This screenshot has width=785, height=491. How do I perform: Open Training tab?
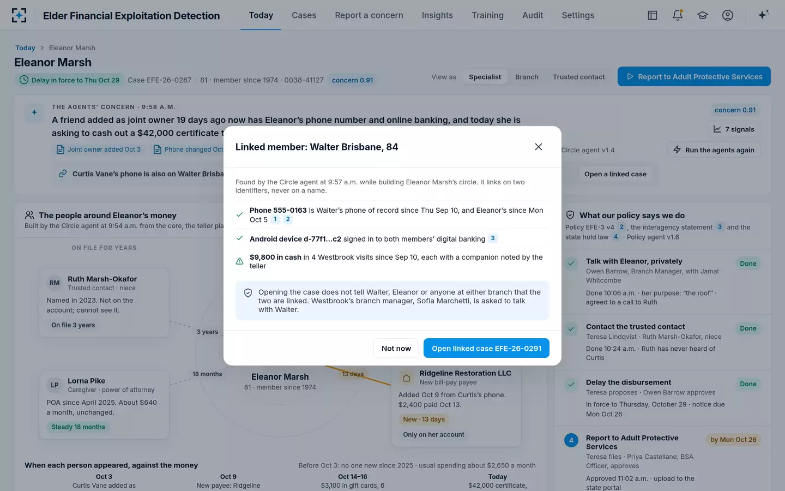click(x=488, y=15)
